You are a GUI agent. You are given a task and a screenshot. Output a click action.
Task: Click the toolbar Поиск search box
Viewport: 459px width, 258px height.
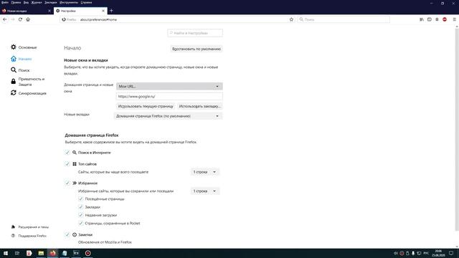(x=344, y=19)
